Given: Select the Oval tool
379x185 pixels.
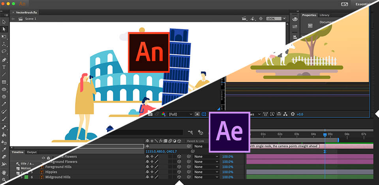Looking at the screenshot, I should pyautogui.click(x=4, y=89).
